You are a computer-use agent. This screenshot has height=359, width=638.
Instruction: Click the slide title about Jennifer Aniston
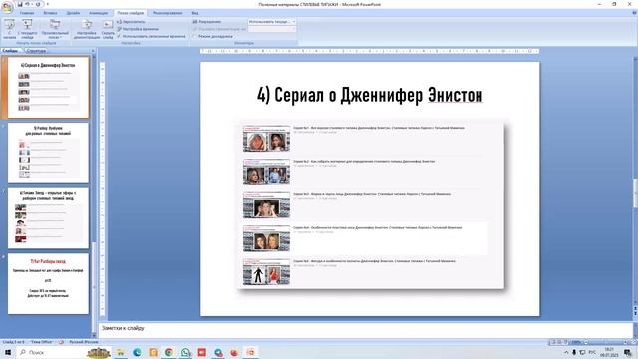(x=370, y=95)
